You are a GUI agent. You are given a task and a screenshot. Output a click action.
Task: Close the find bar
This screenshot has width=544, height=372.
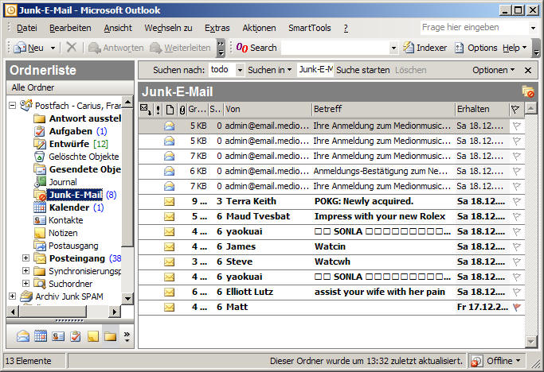coord(528,70)
